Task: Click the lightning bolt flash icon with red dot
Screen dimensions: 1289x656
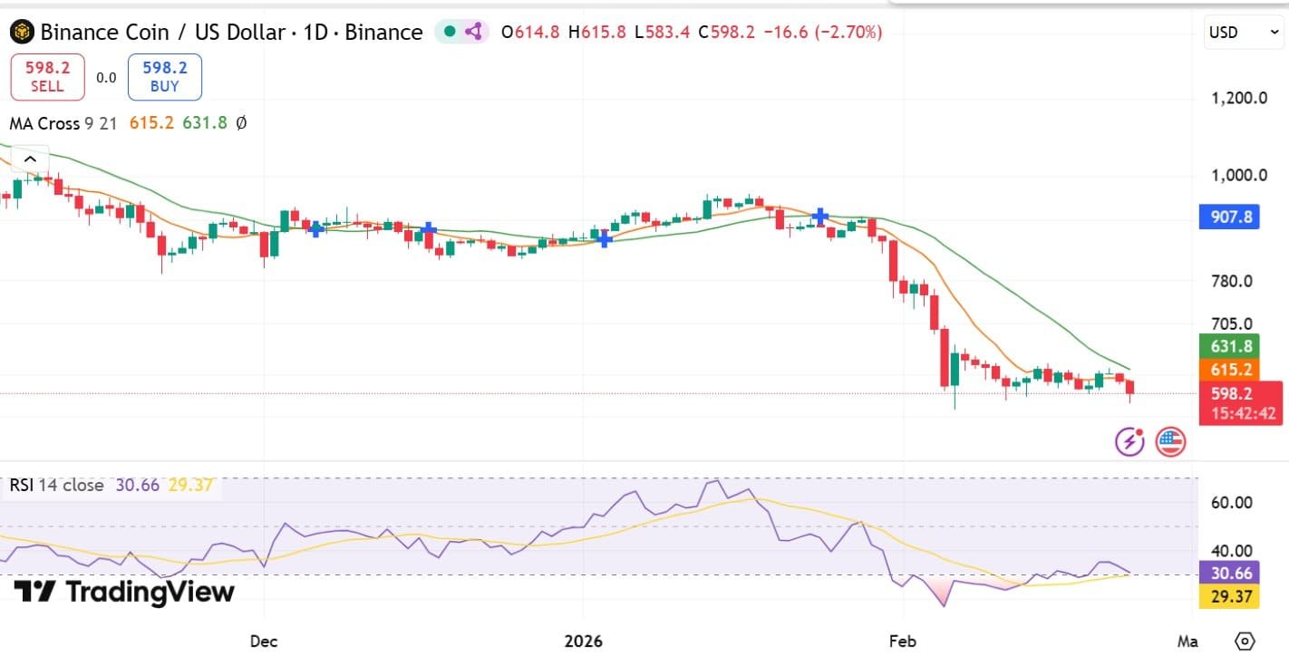Action: [1128, 441]
